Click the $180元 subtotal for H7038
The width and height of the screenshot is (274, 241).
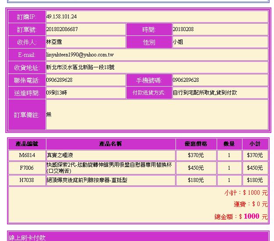click(255, 180)
